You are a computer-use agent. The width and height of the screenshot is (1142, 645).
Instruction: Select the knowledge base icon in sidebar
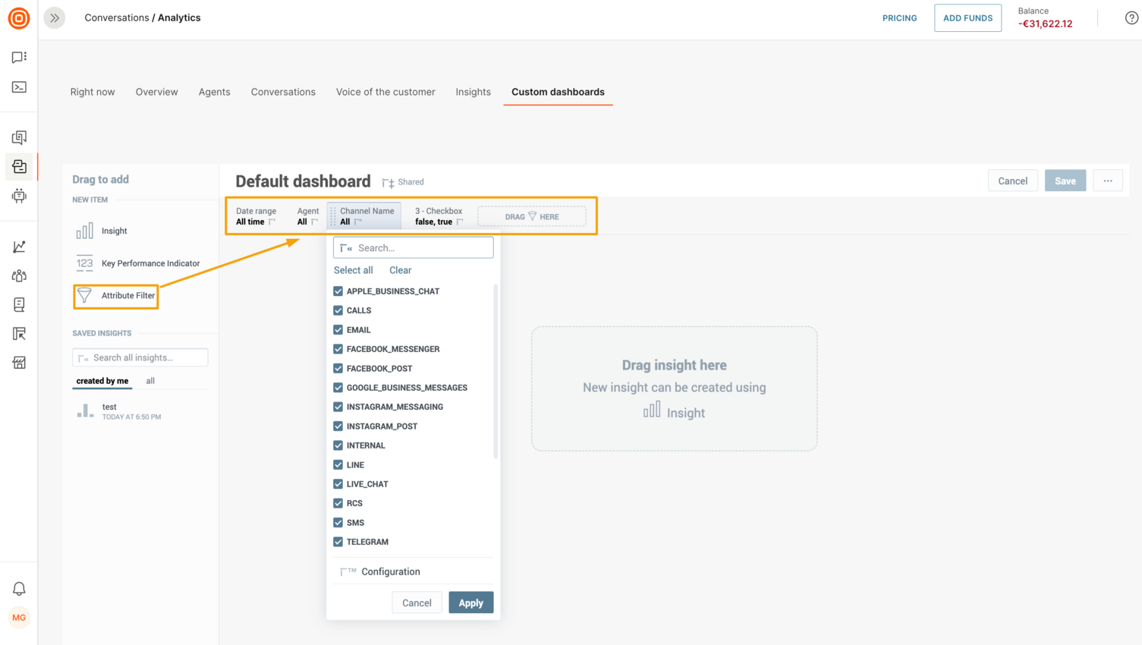(18, 304)
